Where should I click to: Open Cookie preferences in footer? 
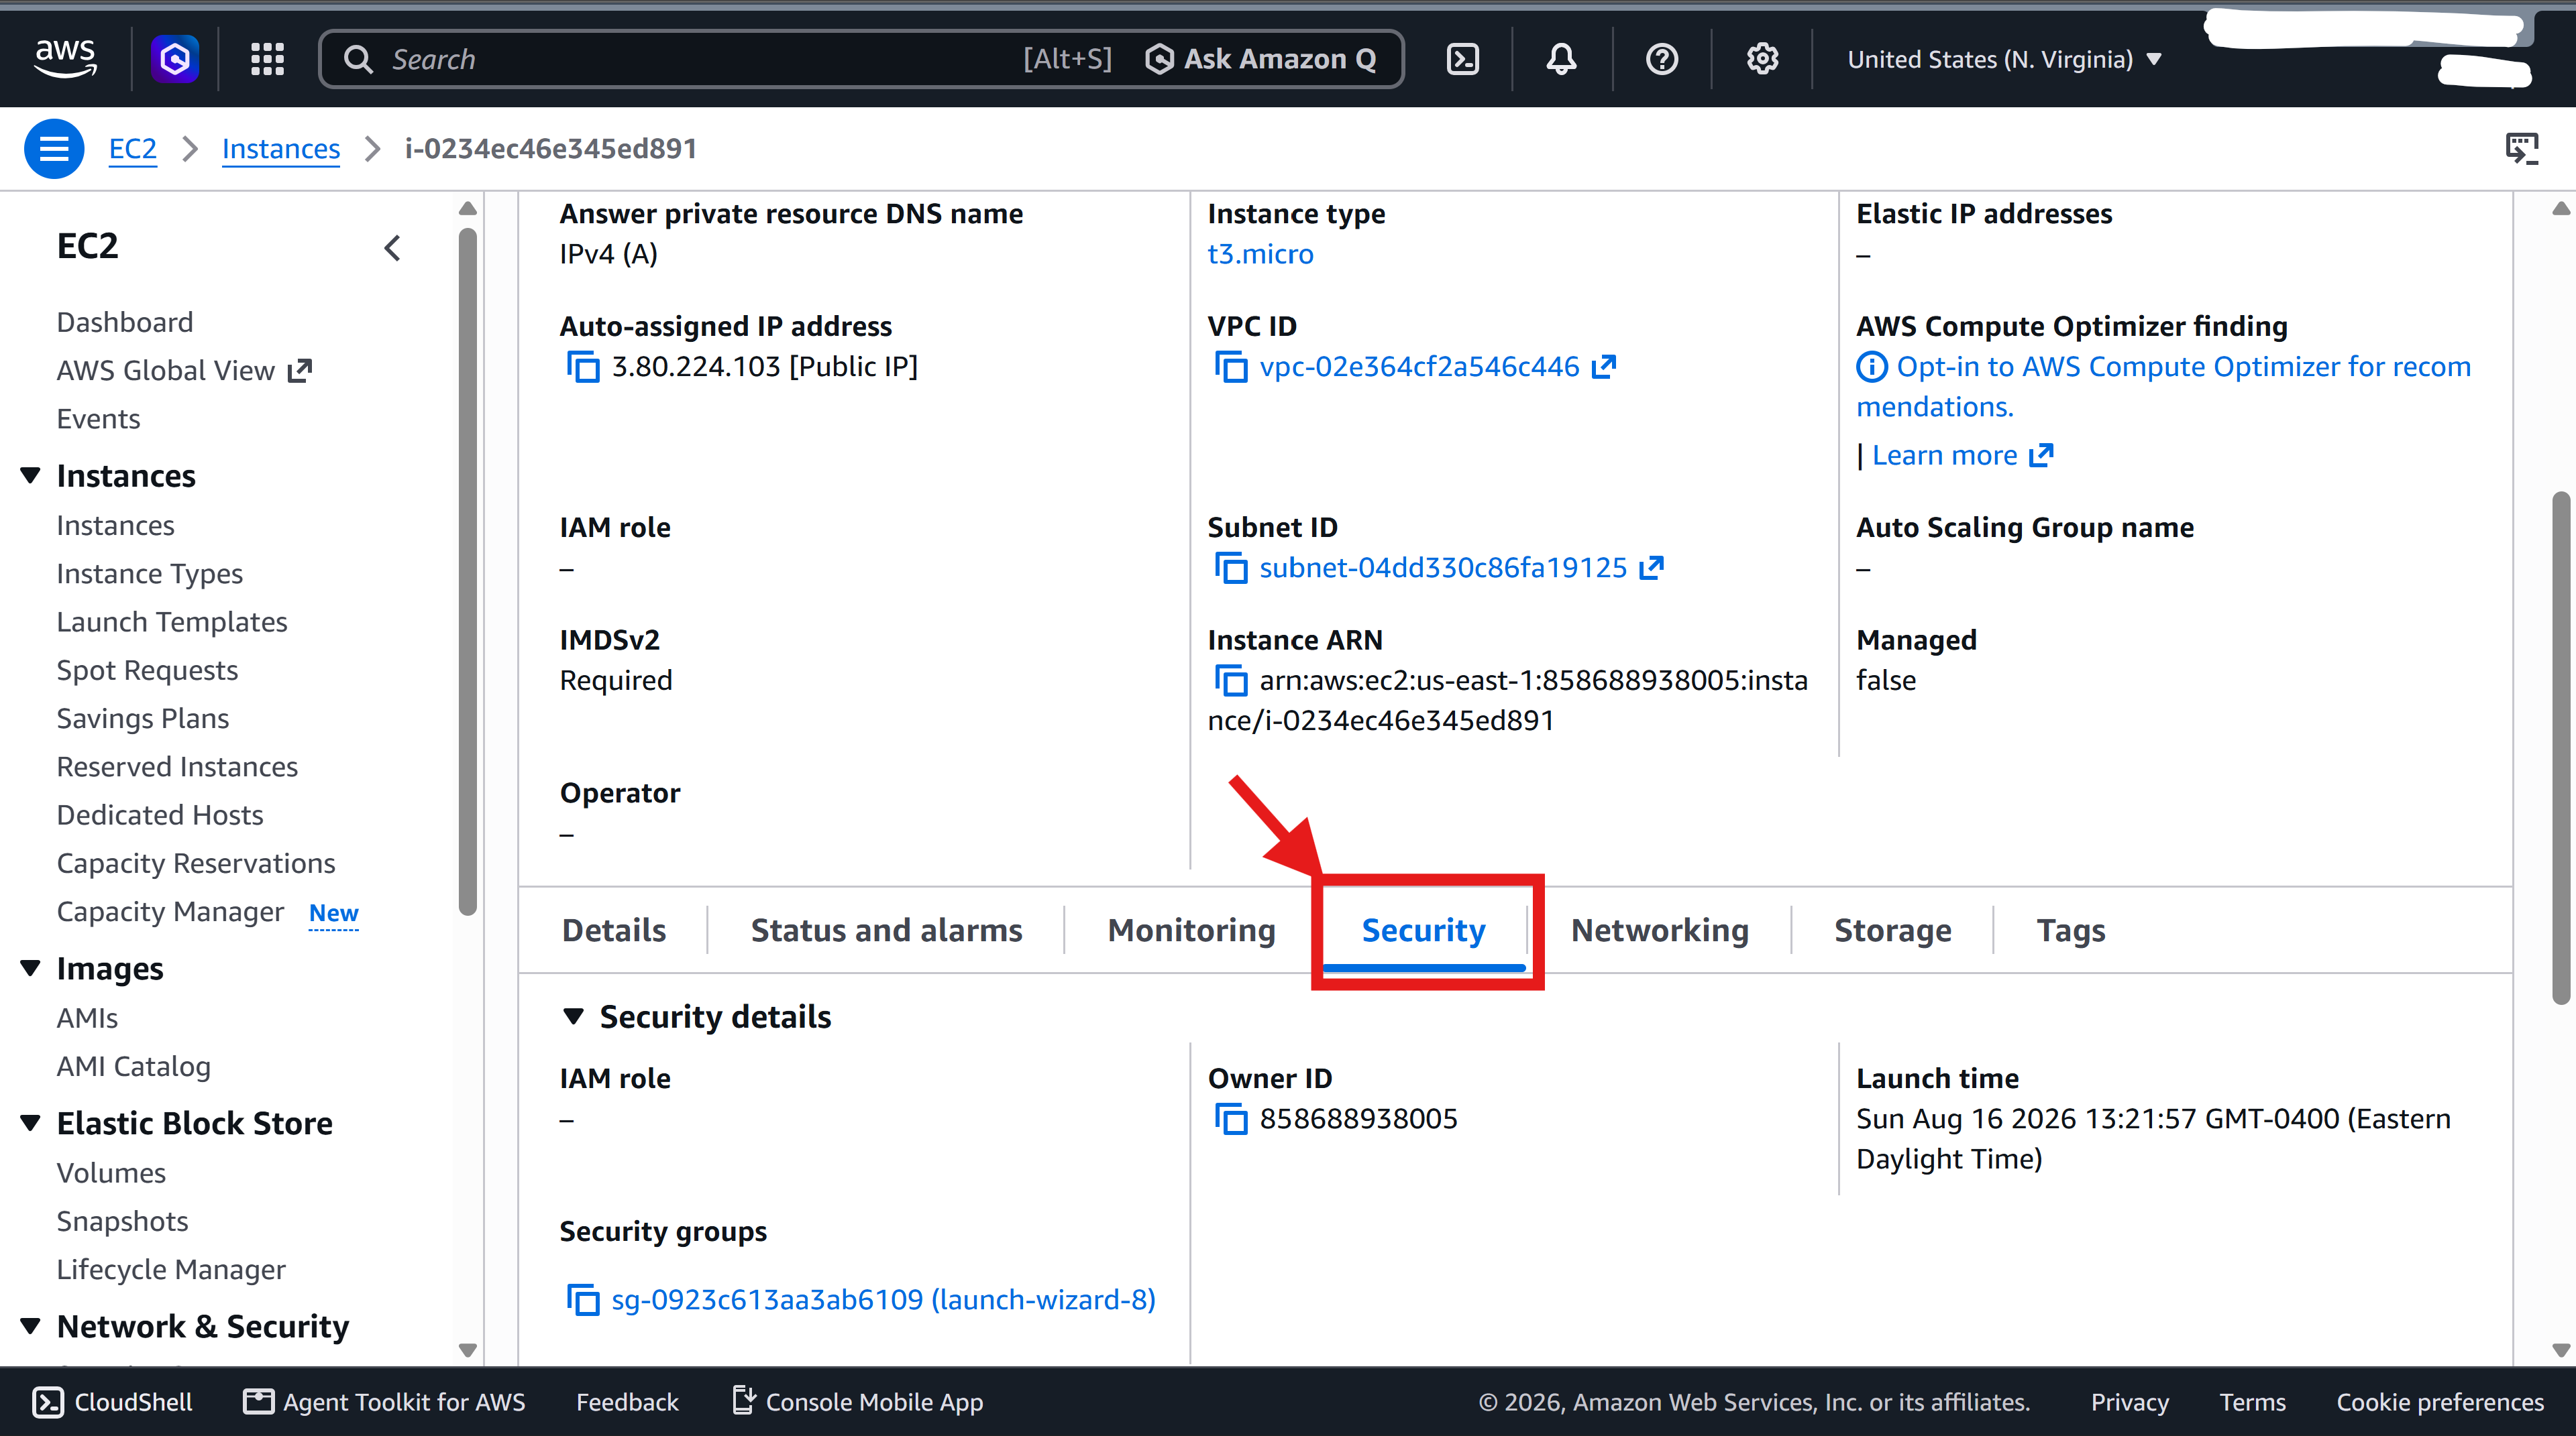click(2440, 1402)
